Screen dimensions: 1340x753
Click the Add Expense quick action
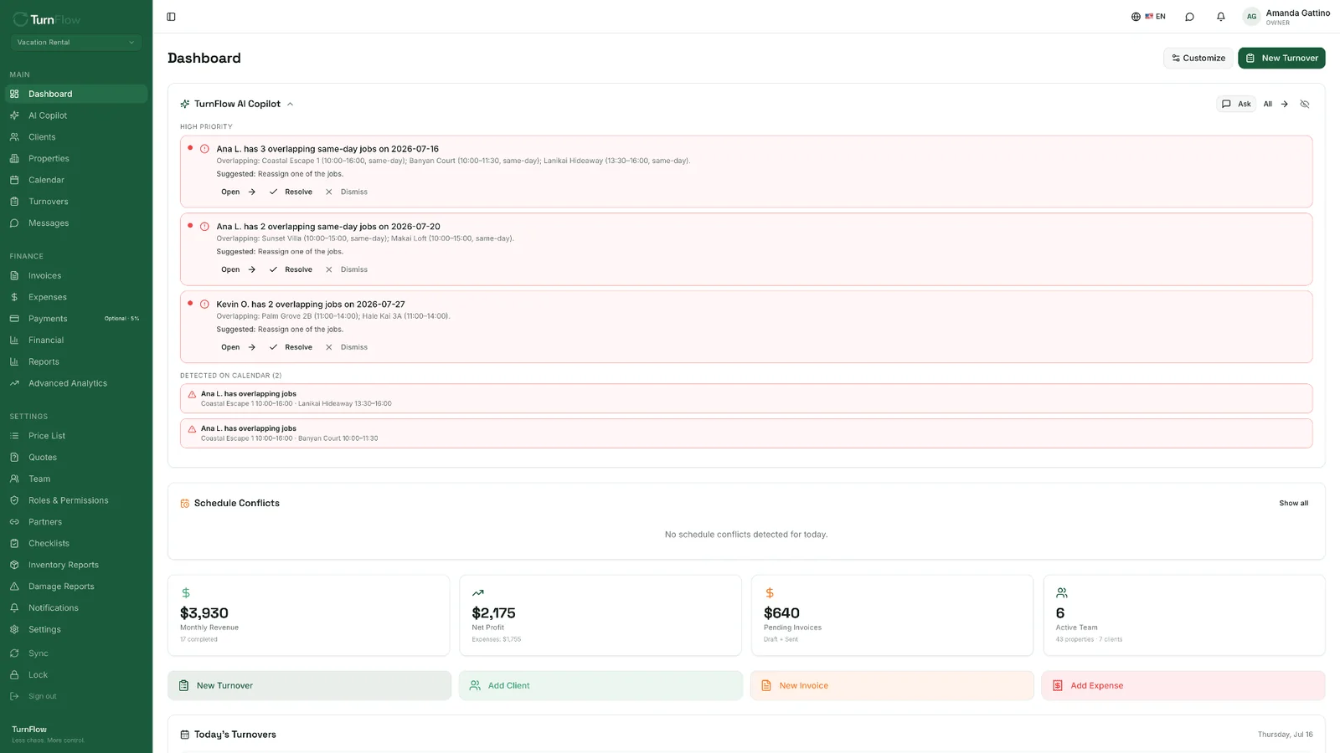[x=1183, y=685]
